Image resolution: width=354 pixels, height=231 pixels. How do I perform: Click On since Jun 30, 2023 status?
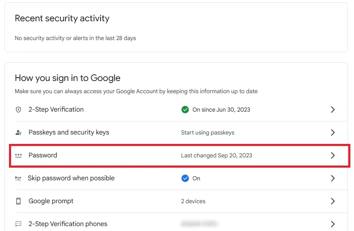(x=221, y=110)
